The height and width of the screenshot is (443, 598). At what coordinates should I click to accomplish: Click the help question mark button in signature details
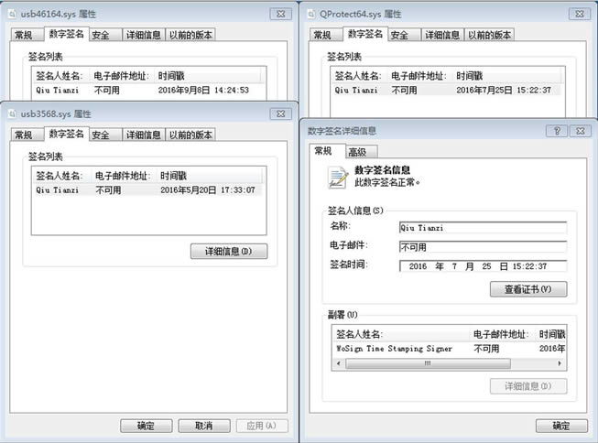556,131
